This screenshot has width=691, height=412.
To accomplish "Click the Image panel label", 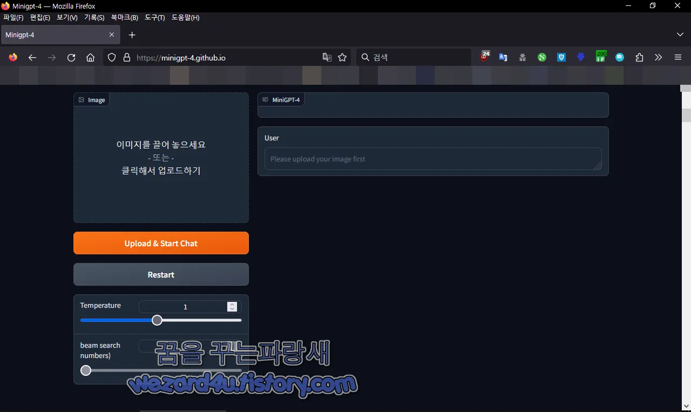I will pos(92,100).
